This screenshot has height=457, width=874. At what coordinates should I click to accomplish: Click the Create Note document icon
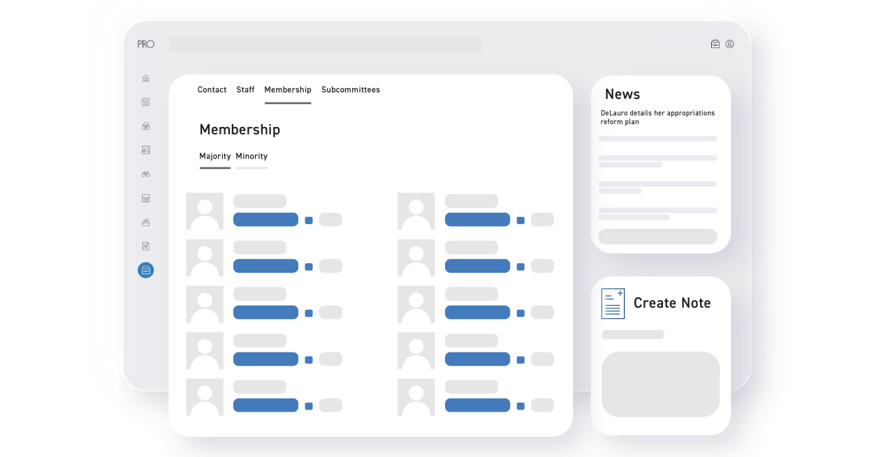(612, 304)
